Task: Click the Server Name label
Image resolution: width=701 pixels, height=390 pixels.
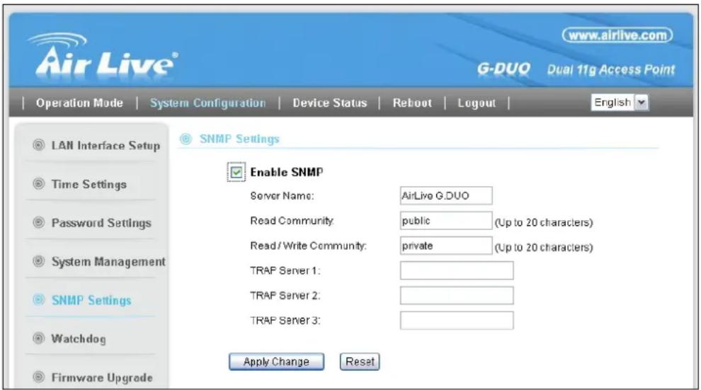Action: coord(282,195)
